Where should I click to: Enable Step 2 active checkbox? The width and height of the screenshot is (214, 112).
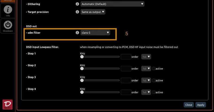[x=154, y=69]
